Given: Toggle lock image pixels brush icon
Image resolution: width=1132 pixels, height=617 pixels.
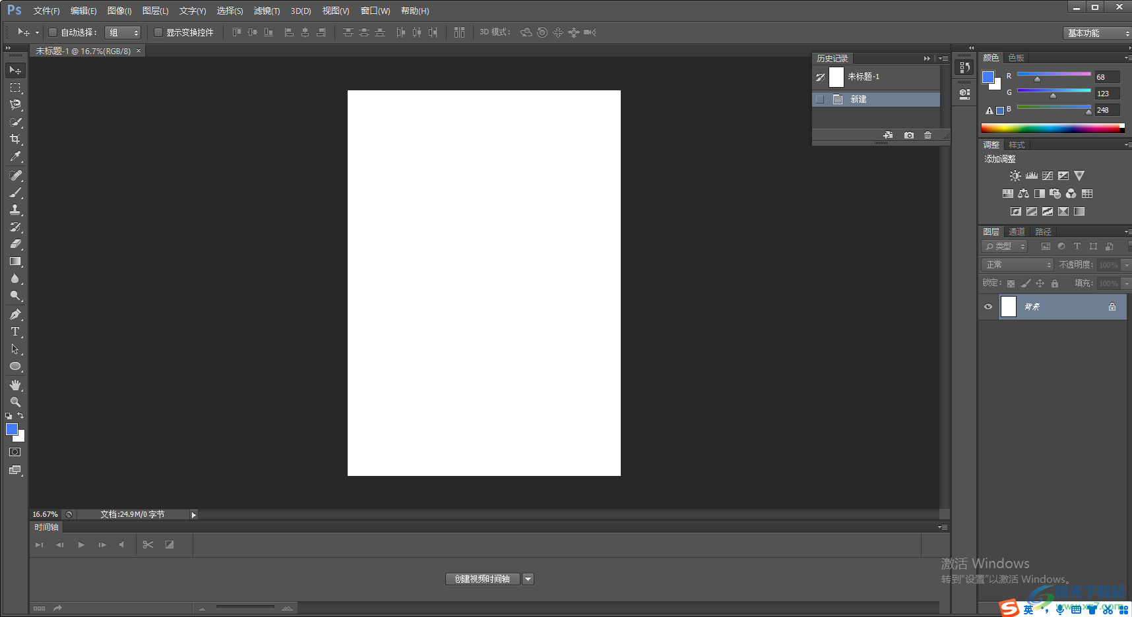Looking at the screenshot, I should tap(1025, 283).
